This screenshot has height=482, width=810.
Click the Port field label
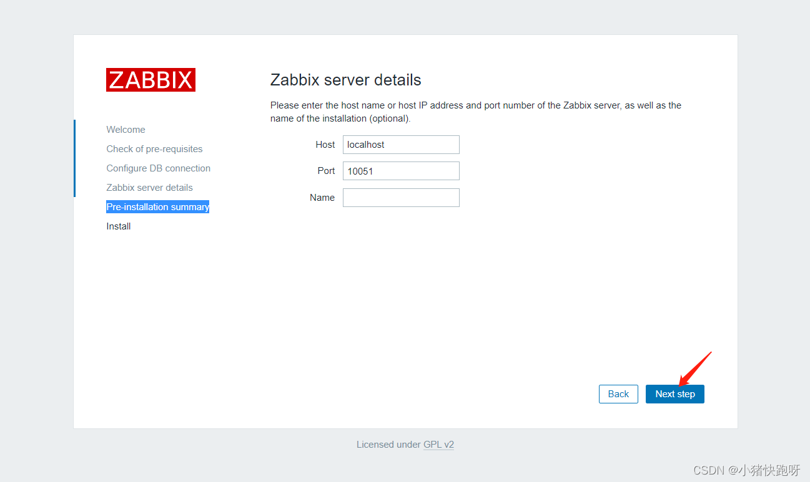[326, 170]
